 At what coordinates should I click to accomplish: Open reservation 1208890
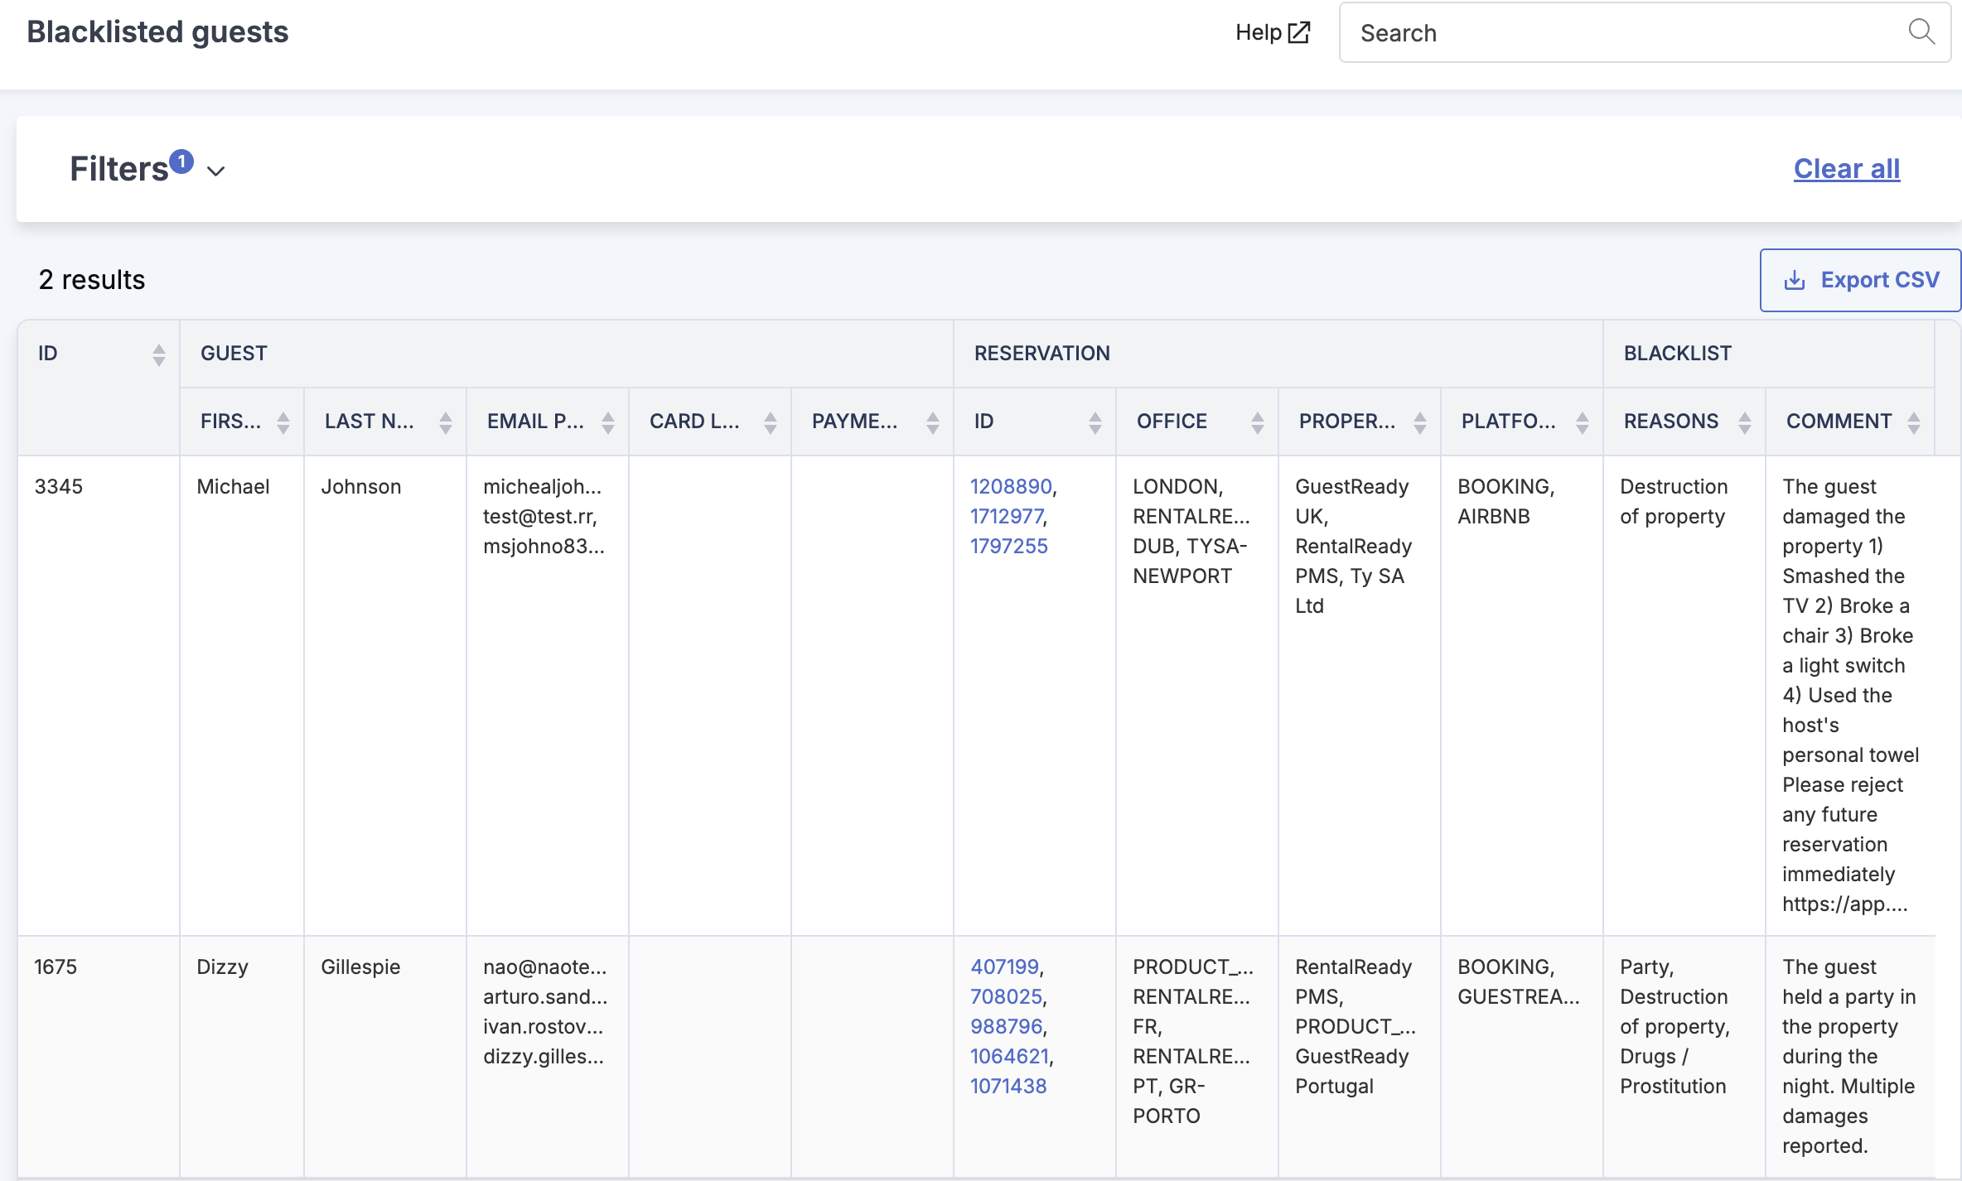[x=1011, y=486]
